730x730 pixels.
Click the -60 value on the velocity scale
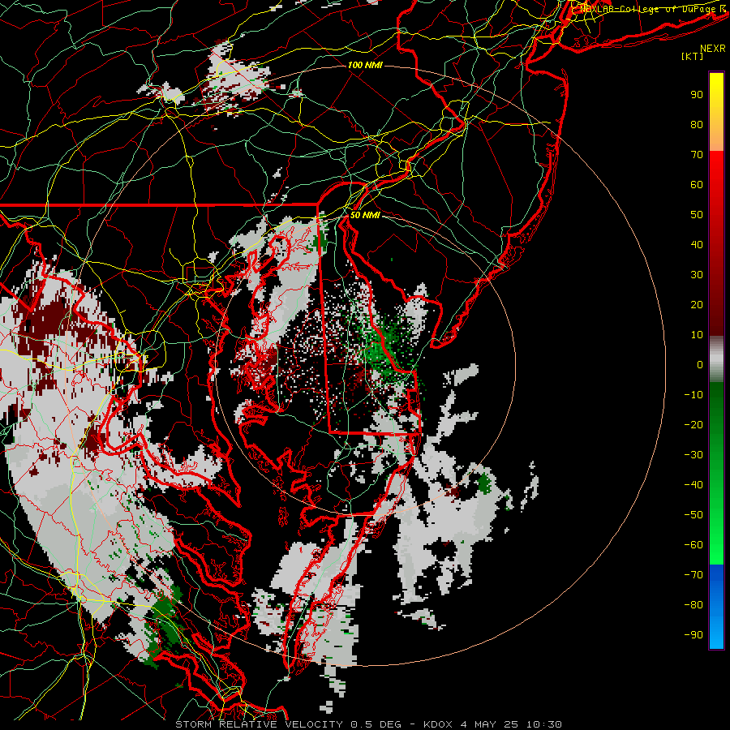coord(693,545)
